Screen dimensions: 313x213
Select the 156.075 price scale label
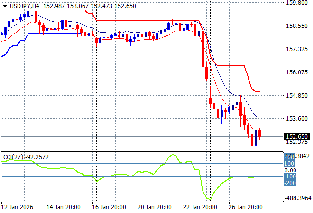(x=296, y=72)
